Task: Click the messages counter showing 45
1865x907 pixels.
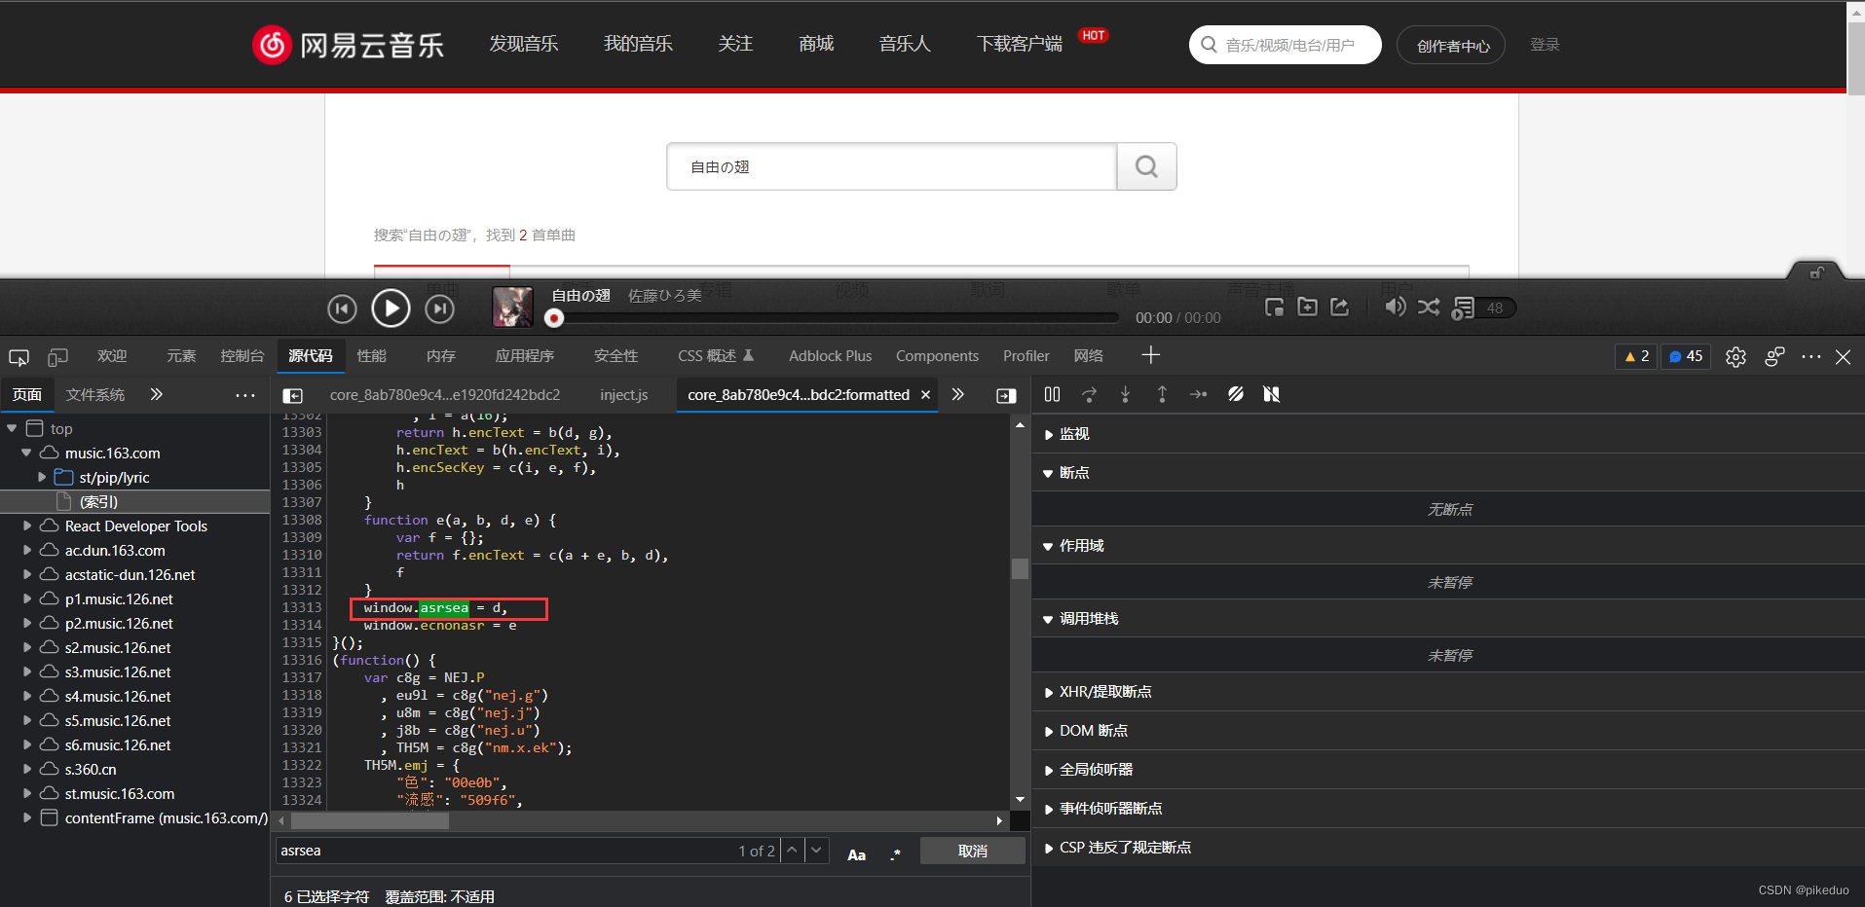Action: pos(1686,356)
